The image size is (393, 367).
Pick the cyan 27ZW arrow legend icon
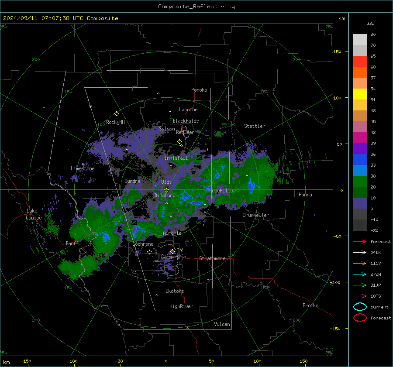pos(360,274)
